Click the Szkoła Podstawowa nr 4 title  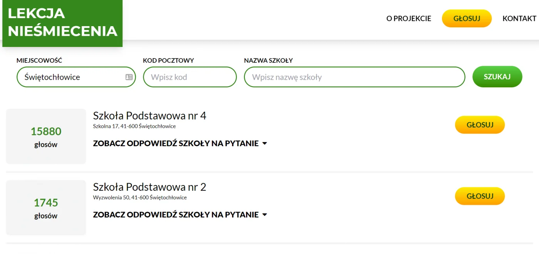[x=149, y=115]
